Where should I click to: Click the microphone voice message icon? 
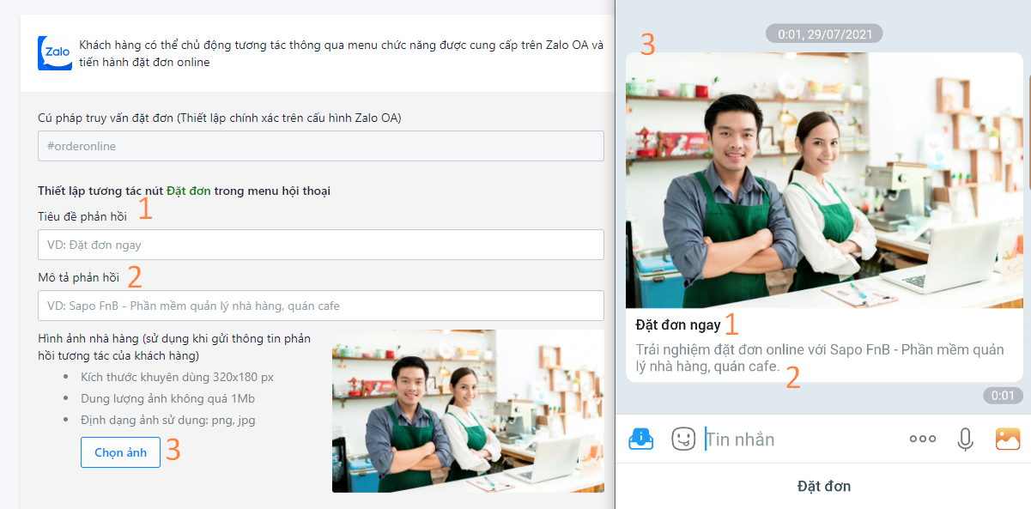click(965, 439)
